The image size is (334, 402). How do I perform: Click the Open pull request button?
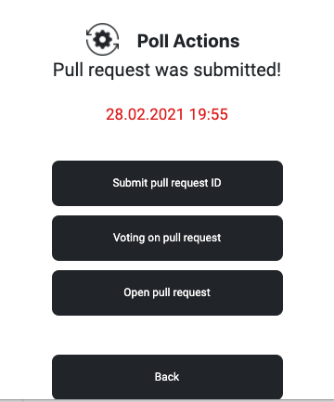tap(167, 292)
